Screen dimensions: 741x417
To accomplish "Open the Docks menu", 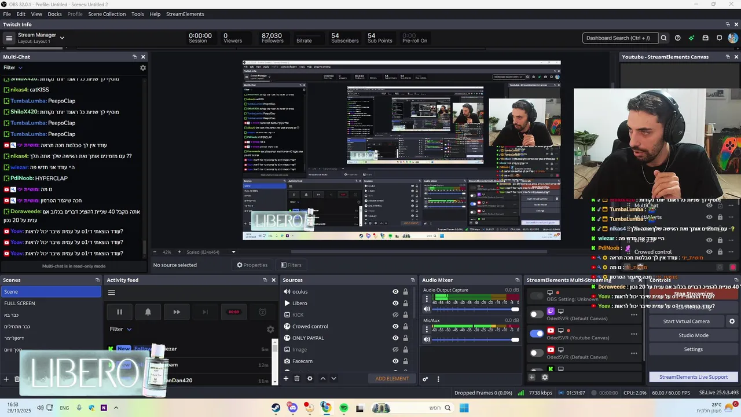I will (x=54, y=14).
